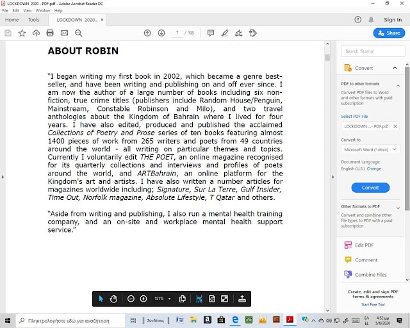Screen dimensions: 410x328
Task: Remove selected LOCKDOWN PDF file with X
Action: coord(395,126)
